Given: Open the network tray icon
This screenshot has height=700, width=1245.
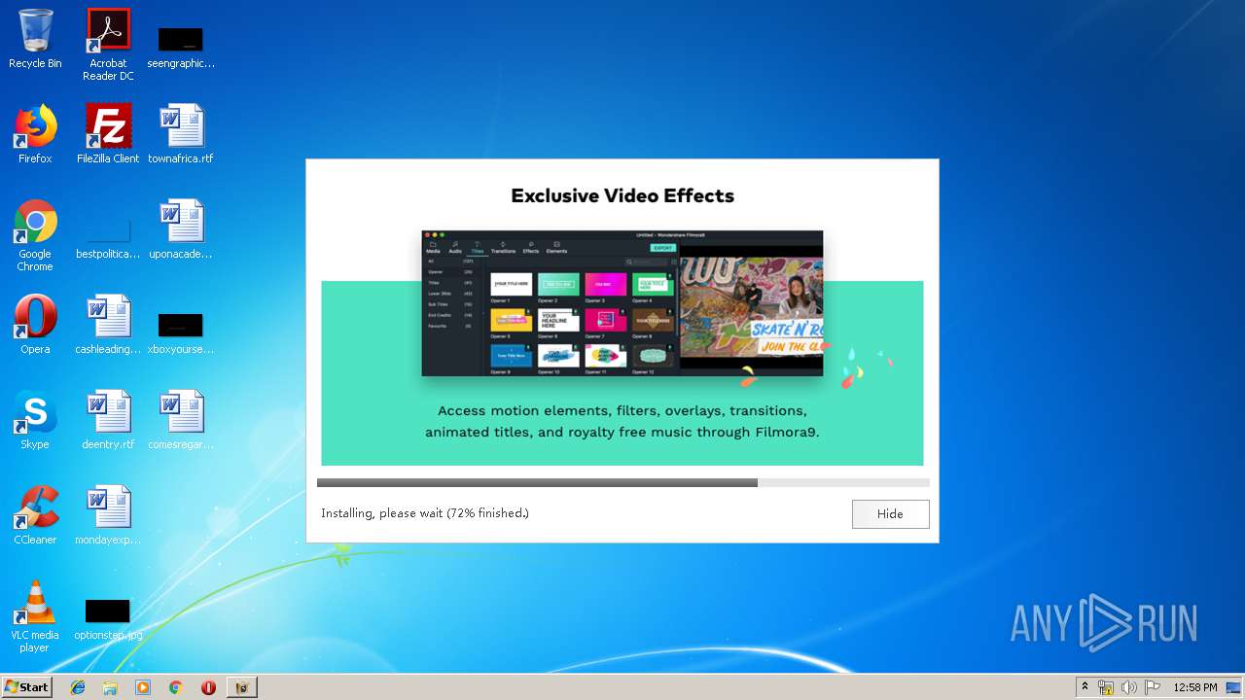Looking at the screenshot, I should [1106, 687].
